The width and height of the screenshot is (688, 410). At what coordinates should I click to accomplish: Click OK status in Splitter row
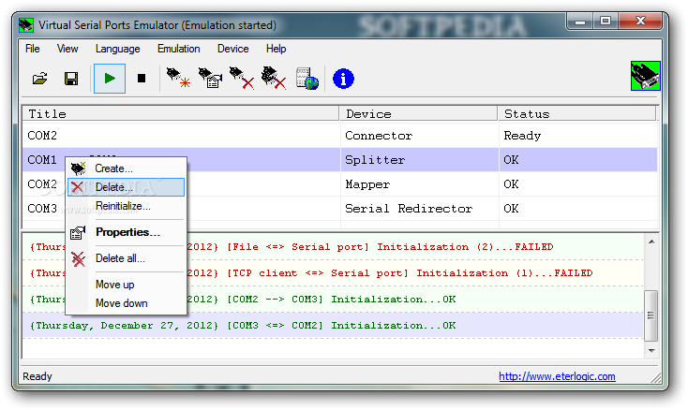[x=511, y=160]
